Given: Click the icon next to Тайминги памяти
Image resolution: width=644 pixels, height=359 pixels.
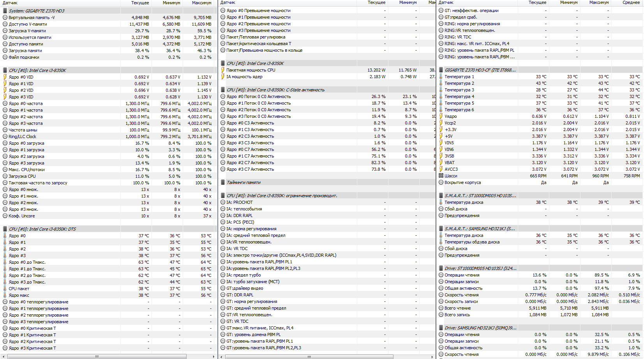Looking at the screenshot, I should coord(223,182).
